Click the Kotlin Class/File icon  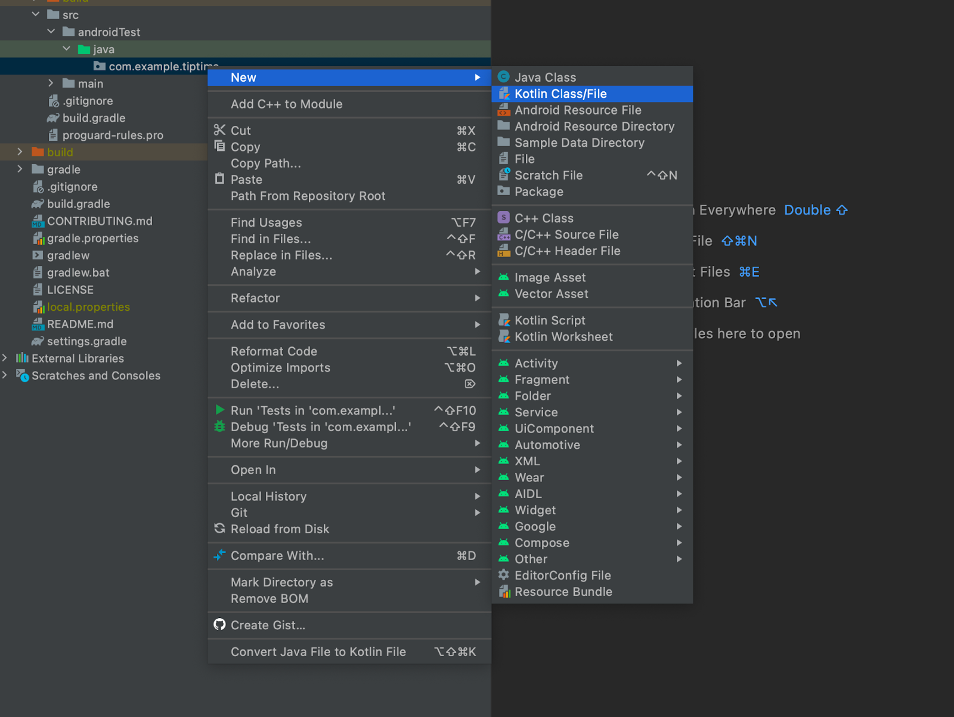pos(504,94)
